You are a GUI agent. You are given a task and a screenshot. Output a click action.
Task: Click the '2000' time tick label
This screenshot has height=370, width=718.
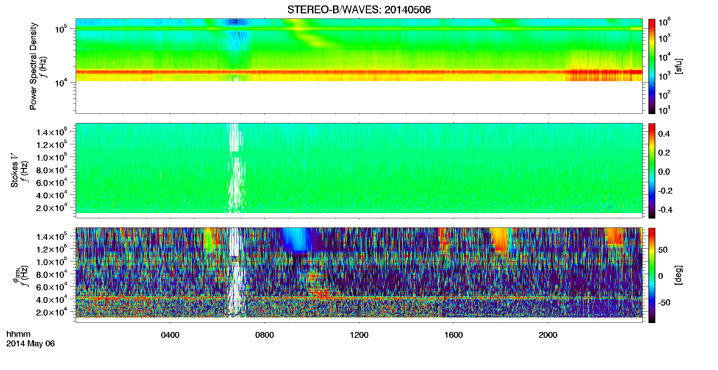click(548, 335)
